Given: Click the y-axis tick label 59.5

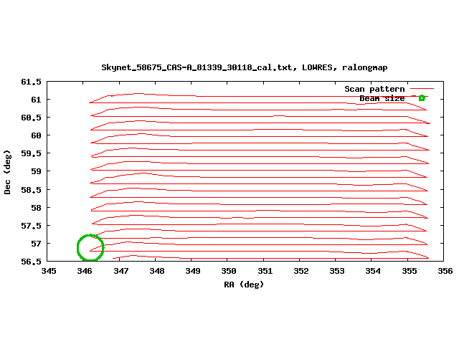Looking at the screenshot, I should tap(31, 153).
